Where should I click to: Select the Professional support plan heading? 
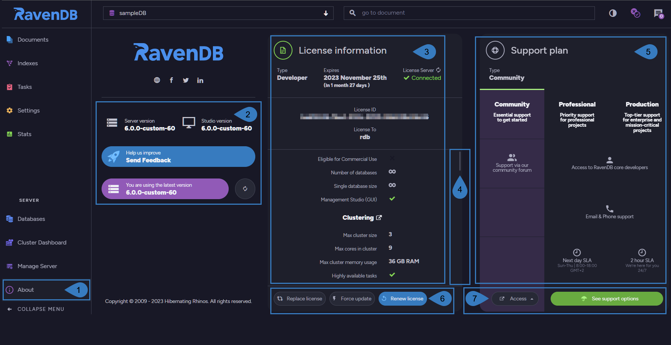pyautogui.click(x=577, y=104)
